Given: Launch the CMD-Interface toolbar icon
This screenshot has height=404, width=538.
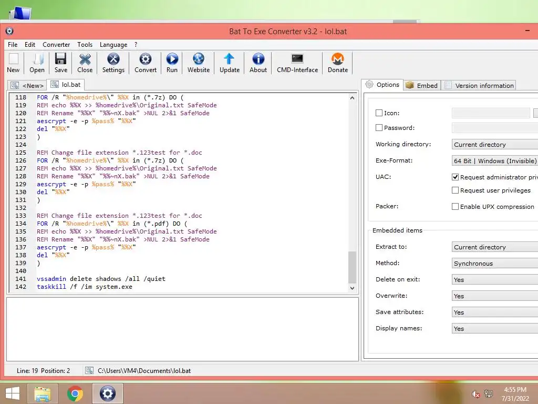Looking at the screenshot, I should pyautogui.click(x=297, y=63).
